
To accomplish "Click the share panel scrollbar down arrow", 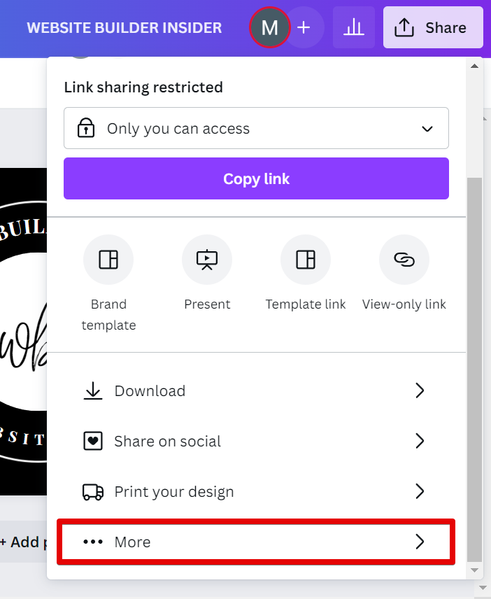I will [x=475, y=570].
